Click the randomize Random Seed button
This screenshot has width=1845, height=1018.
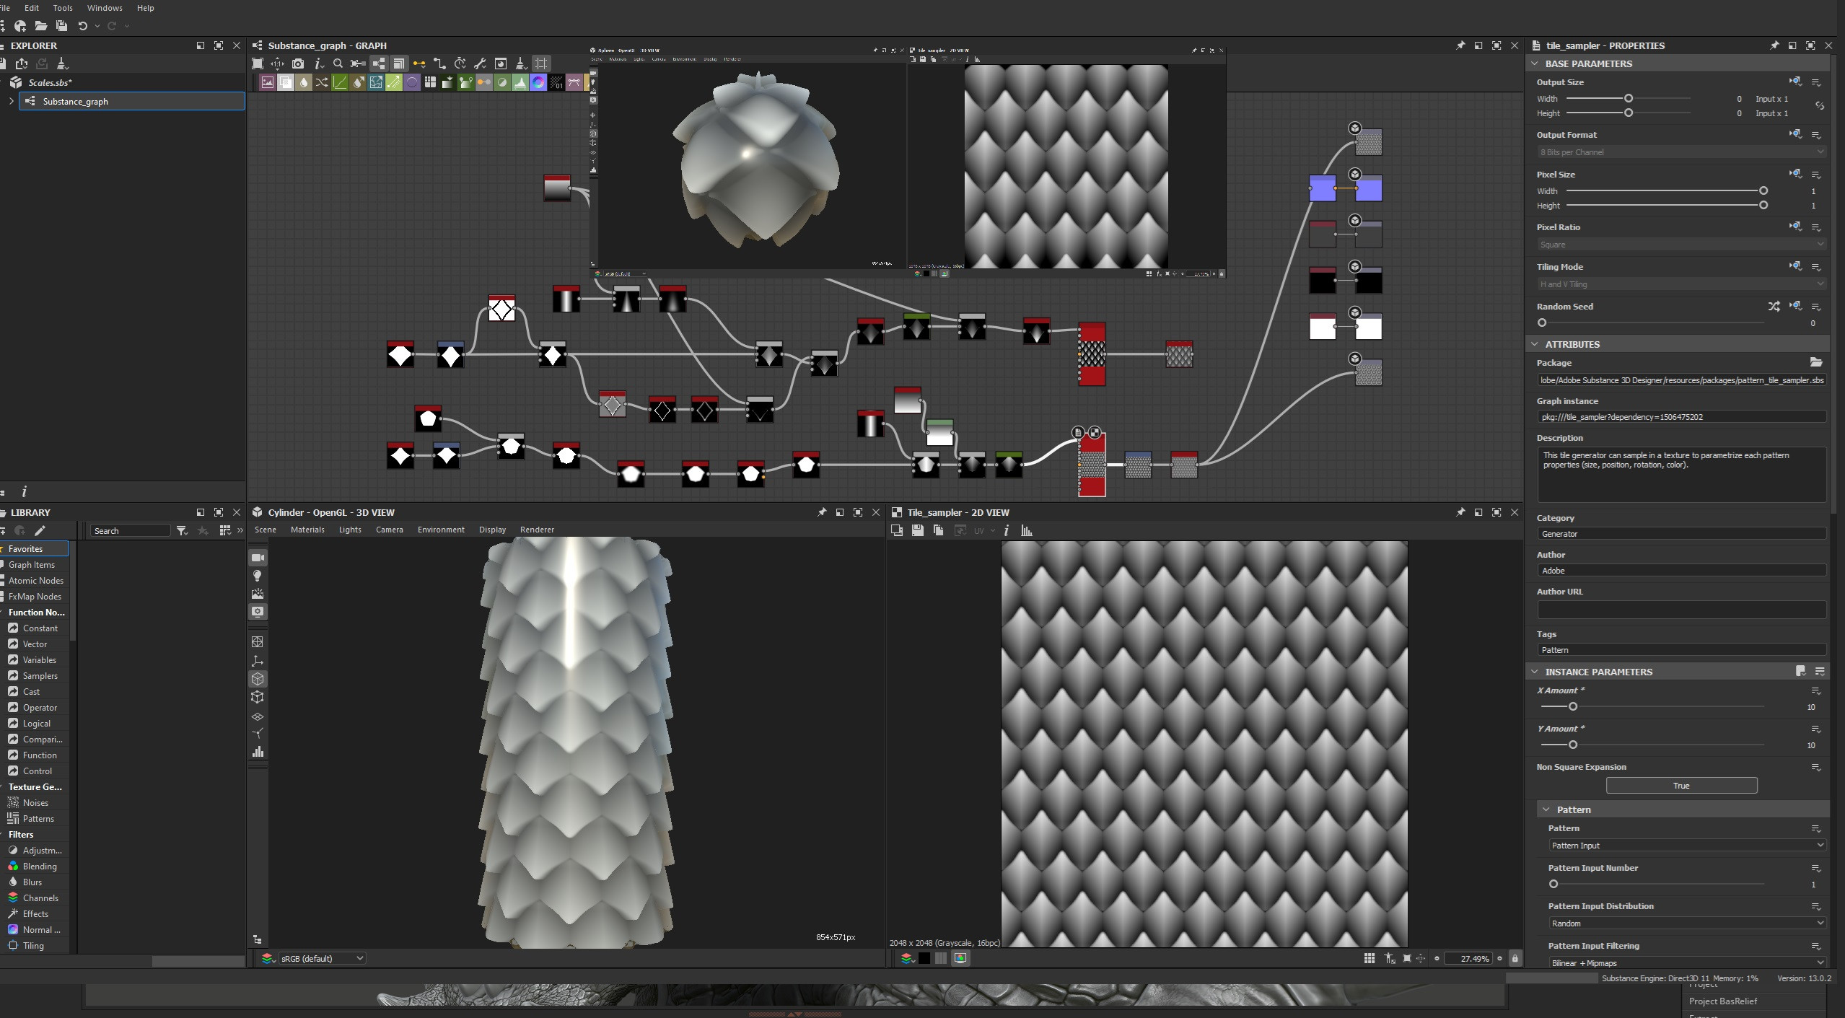(x=1773, y=306)
